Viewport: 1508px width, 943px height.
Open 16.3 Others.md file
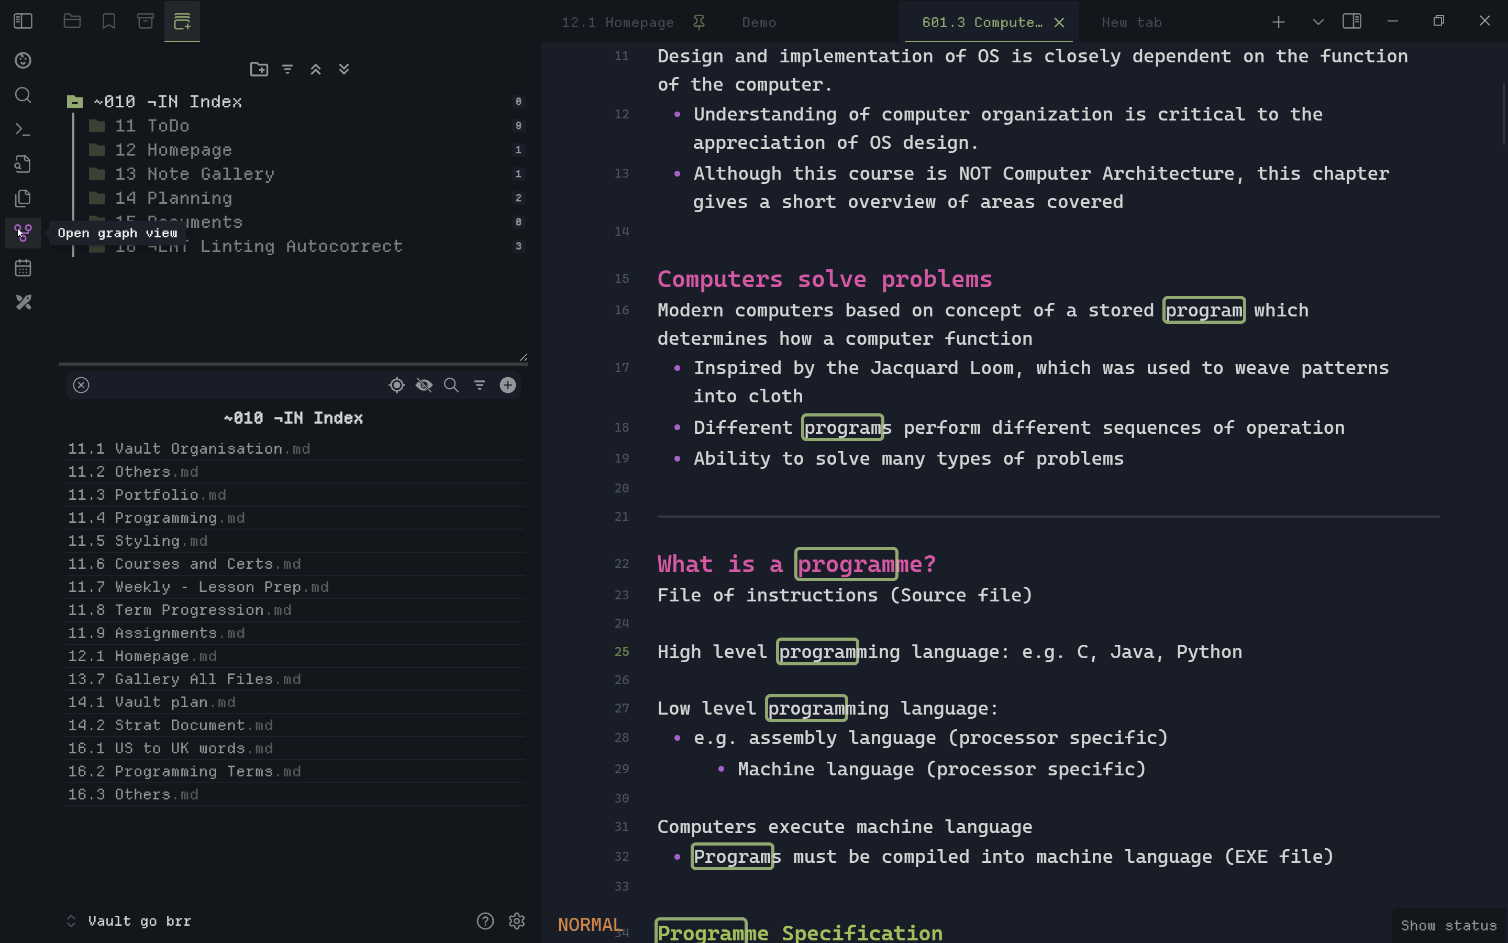pyautogui.click(x=295, y=795)
